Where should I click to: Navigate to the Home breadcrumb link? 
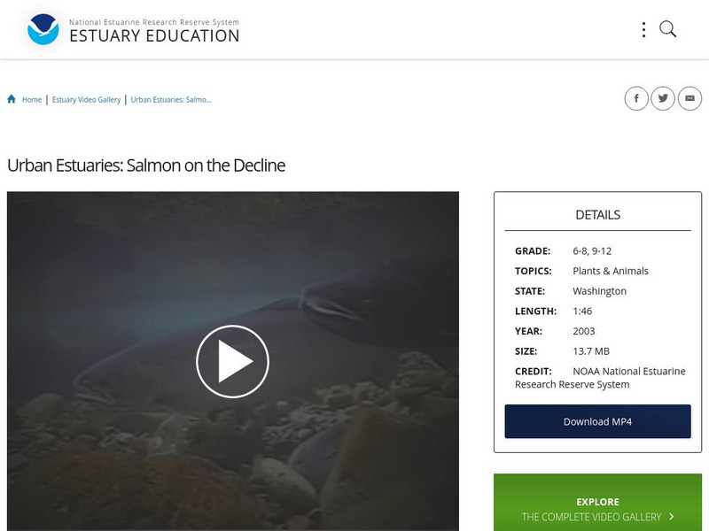click(x=30, y=100)
